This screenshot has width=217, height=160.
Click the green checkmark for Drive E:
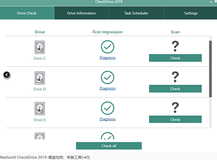(108, 108)
